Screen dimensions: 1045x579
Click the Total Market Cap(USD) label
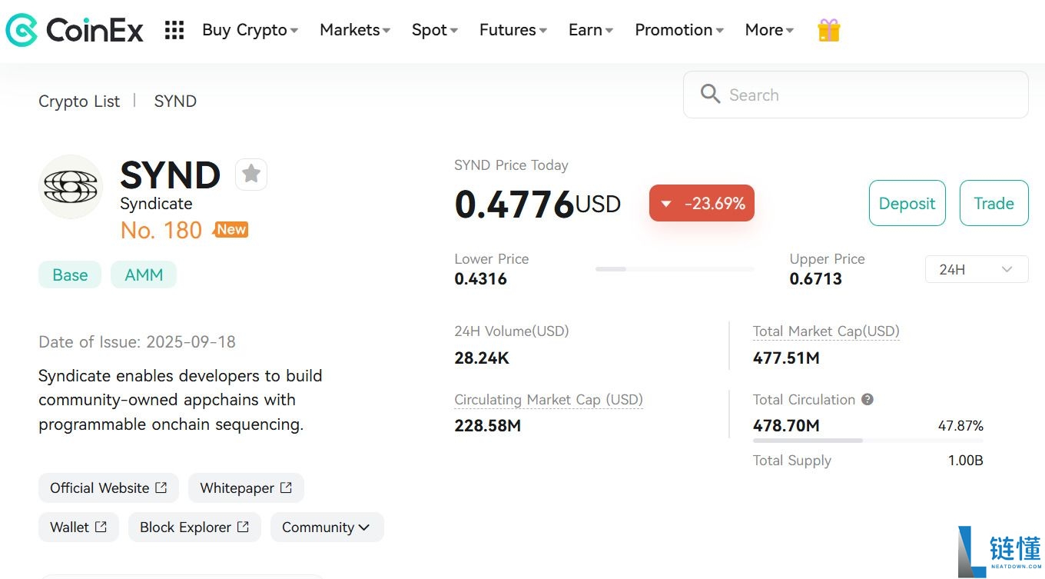[x=826, y=331]
